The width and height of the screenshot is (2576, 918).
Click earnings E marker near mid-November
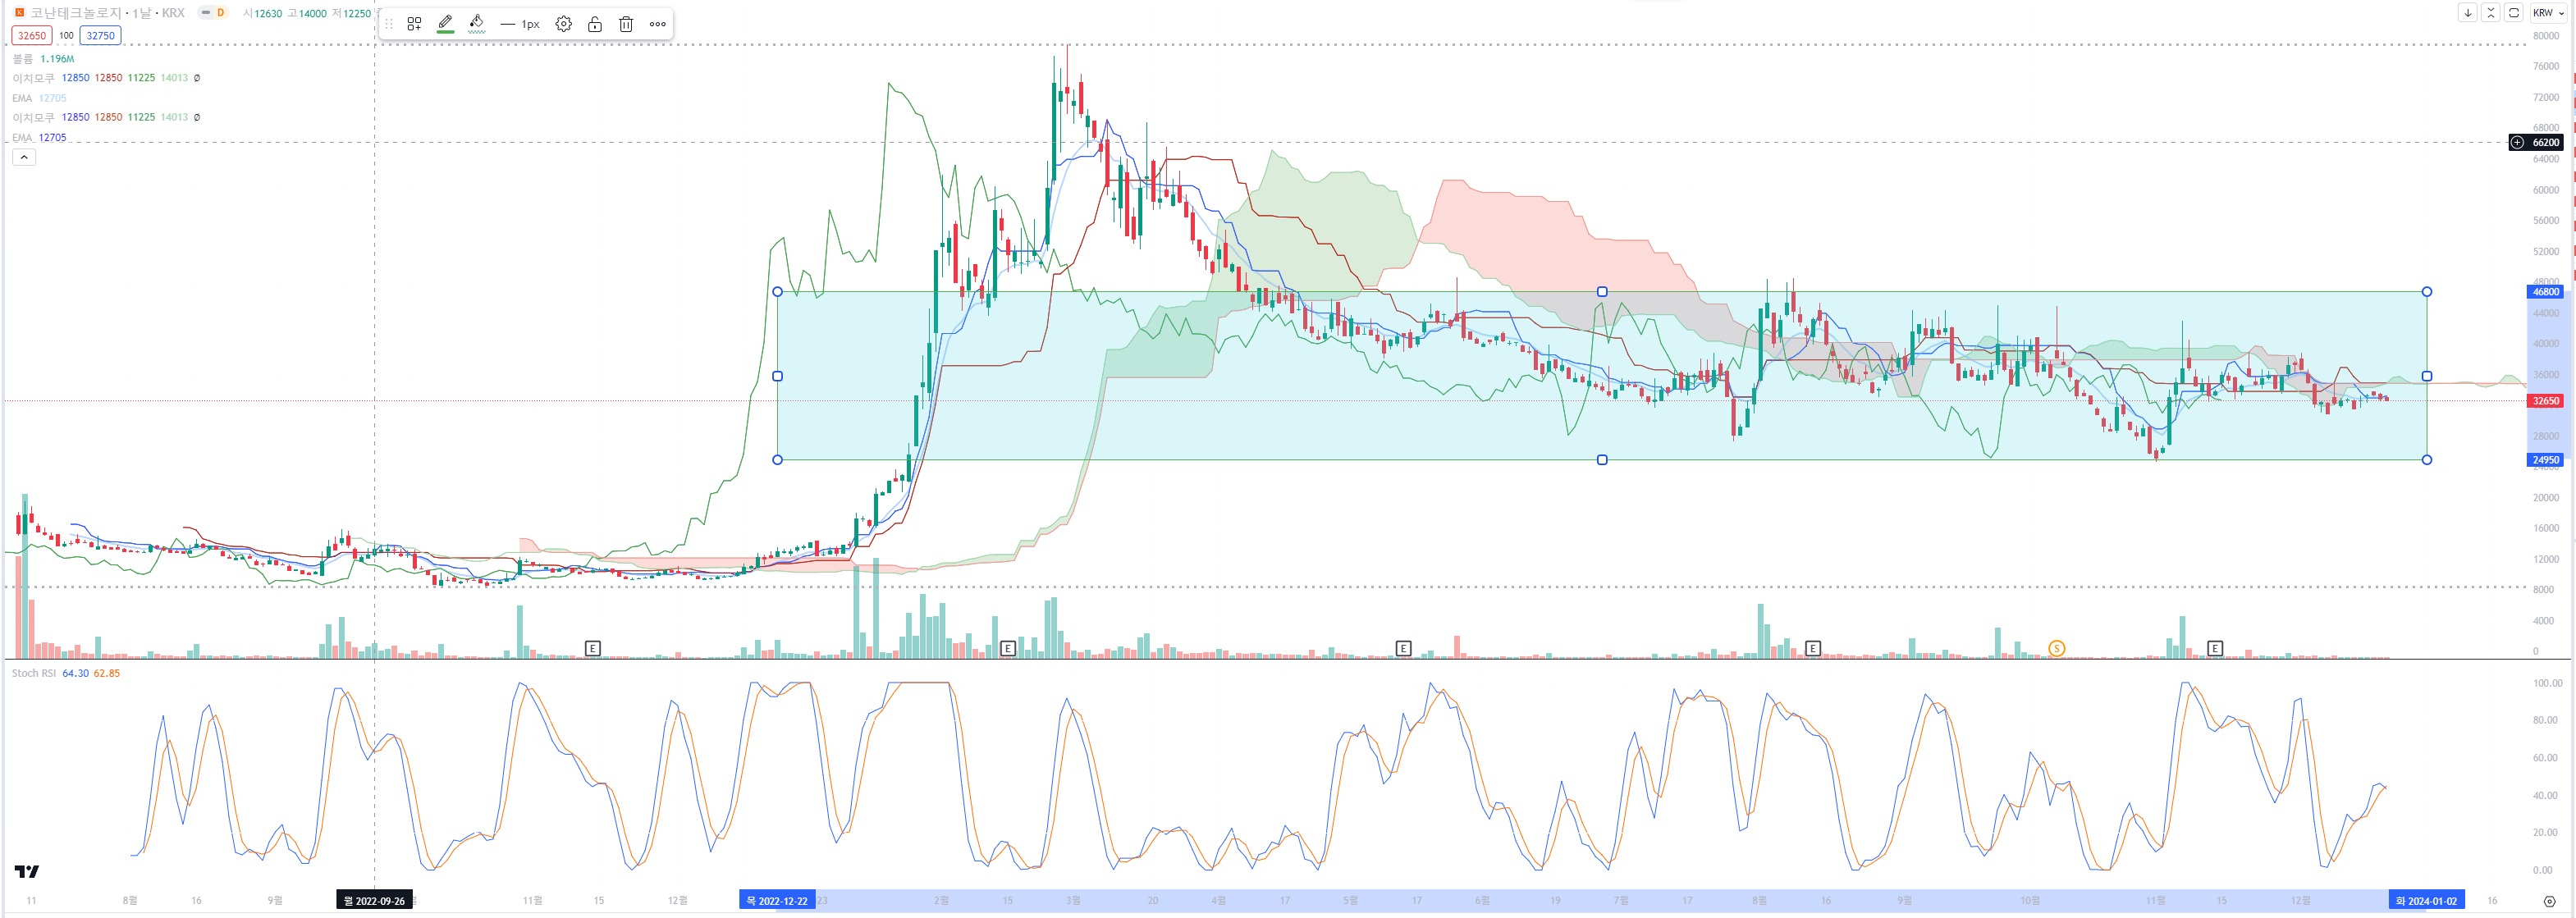[2215, 648]
